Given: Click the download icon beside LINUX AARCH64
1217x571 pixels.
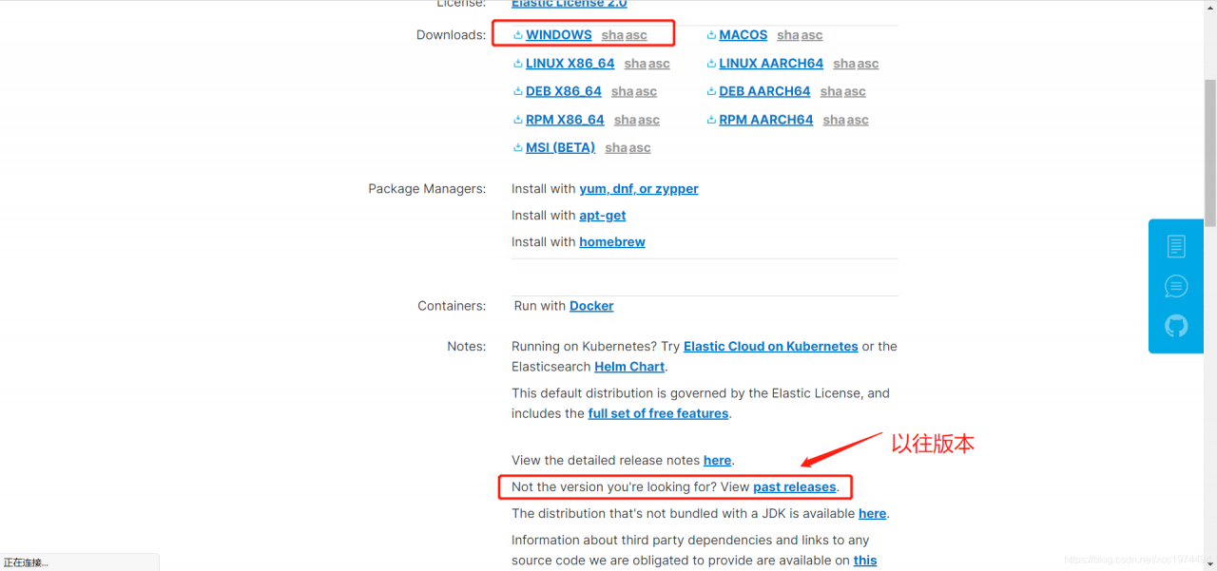Looking at the screenshot, I should 711,64.
